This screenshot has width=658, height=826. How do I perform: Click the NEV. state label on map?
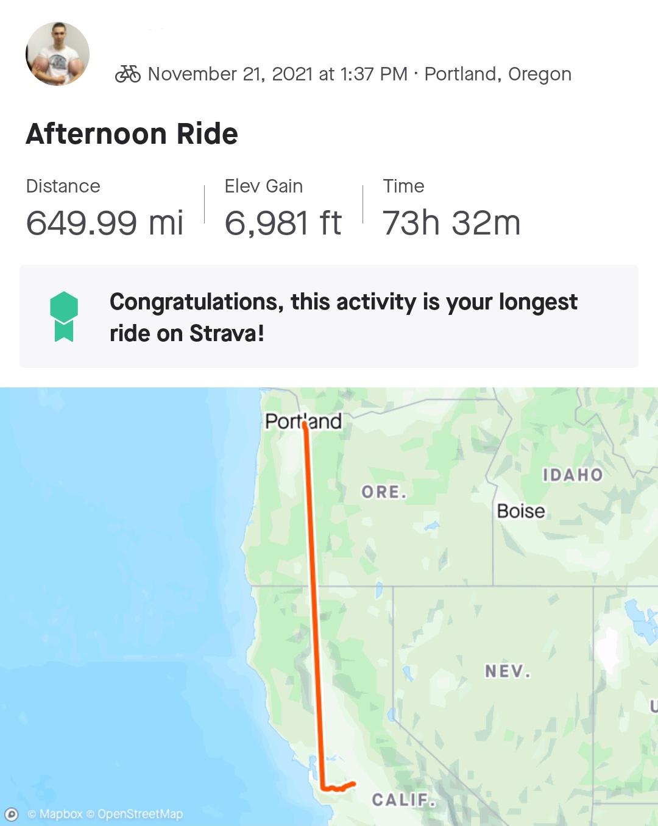[508, 671]
